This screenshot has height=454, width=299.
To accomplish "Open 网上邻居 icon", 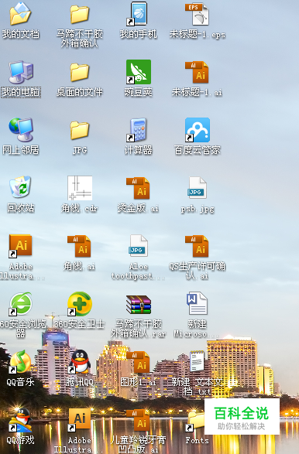I will point(21,130).
